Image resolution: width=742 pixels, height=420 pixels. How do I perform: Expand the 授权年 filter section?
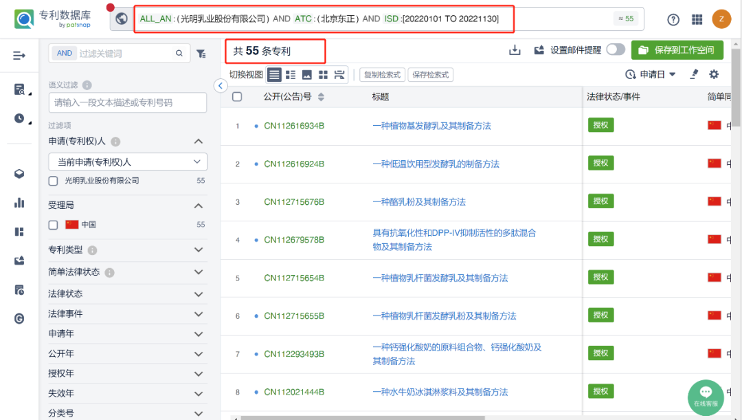point(199,373)
